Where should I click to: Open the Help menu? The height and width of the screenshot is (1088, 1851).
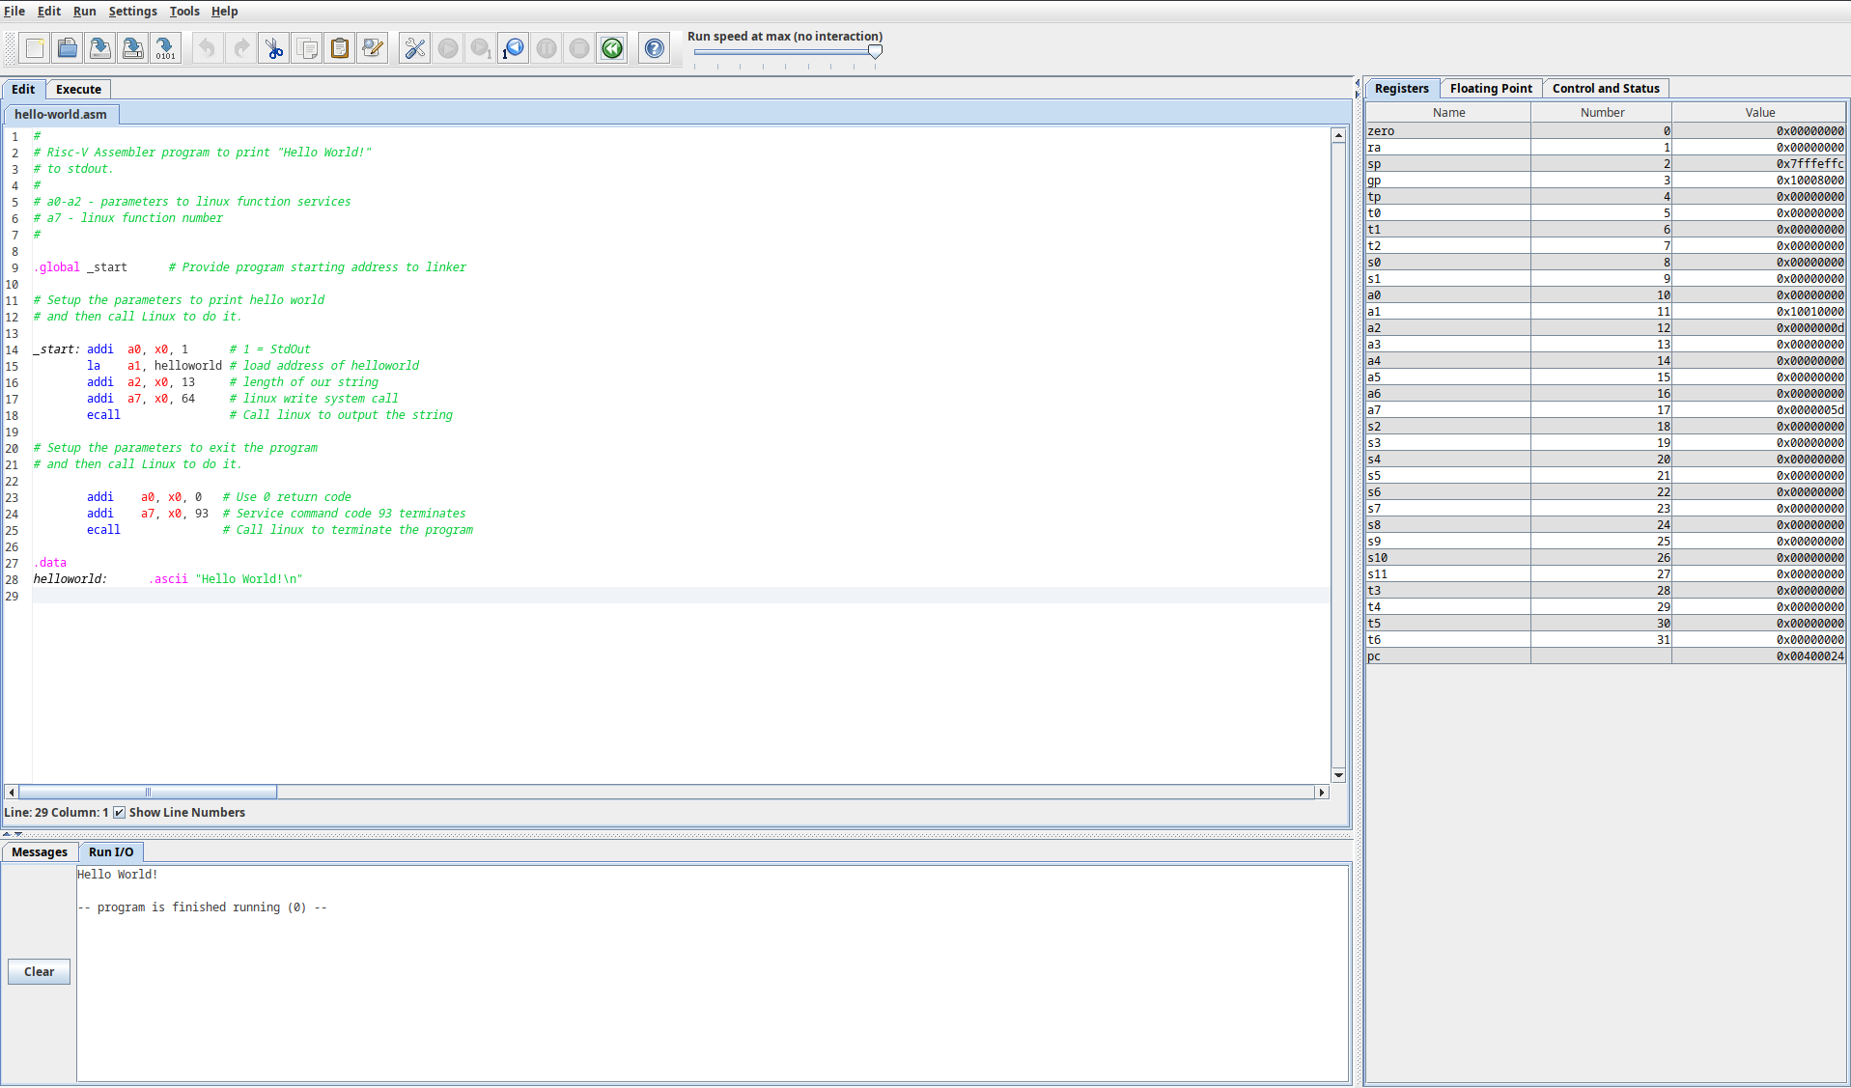point(225,11)
